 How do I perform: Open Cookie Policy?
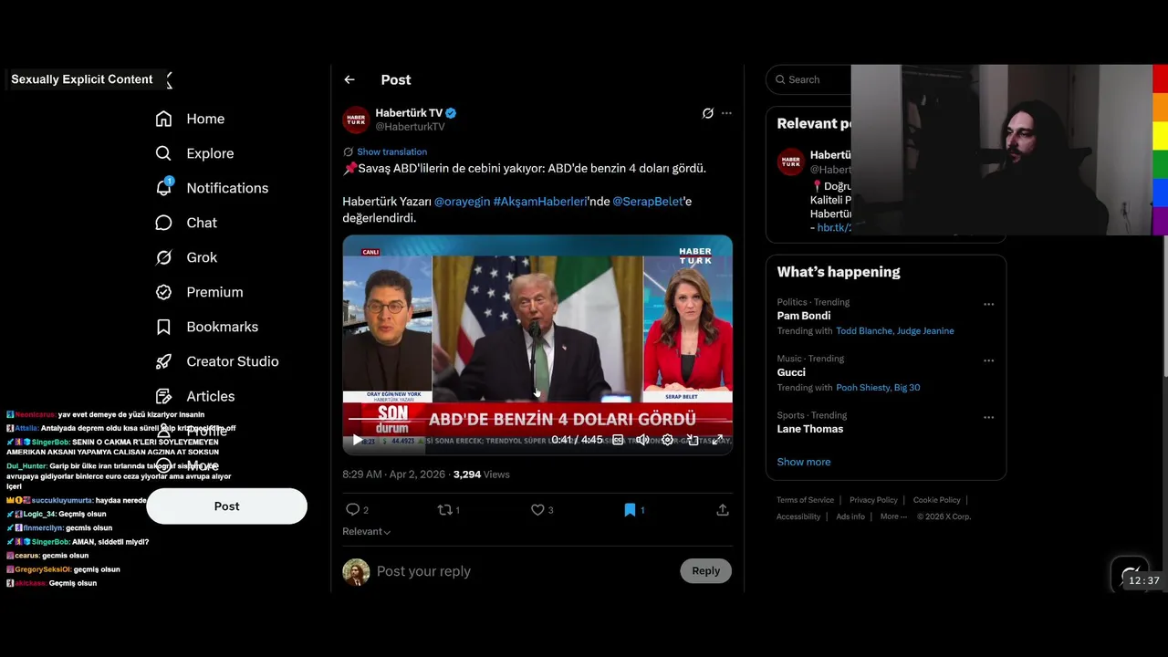pyautogui.click(x=936, y=500)
